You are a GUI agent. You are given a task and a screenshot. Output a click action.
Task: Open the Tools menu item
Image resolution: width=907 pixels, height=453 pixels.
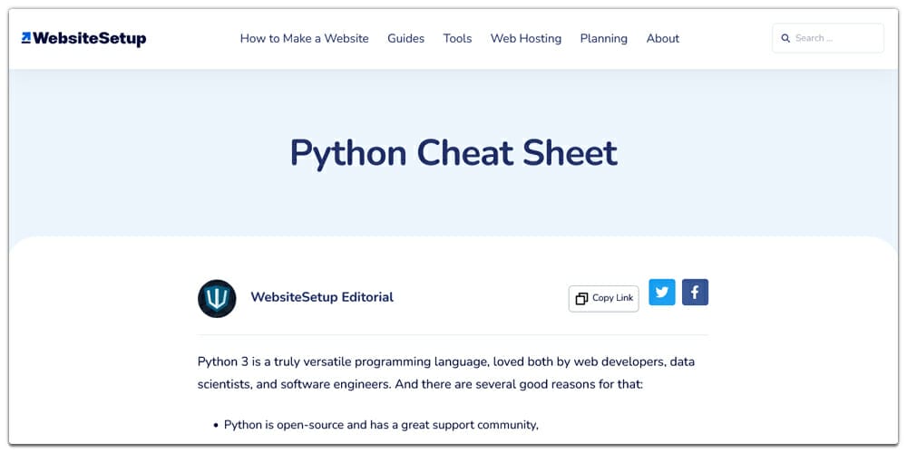457,38
